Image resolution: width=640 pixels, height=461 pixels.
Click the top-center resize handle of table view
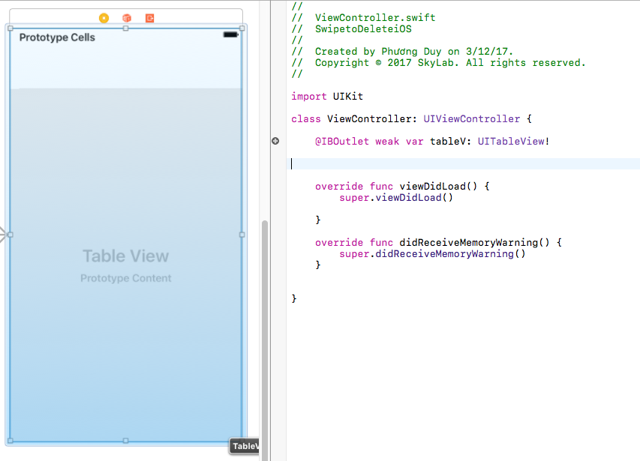pyautogui.click(x=126, y=28)
